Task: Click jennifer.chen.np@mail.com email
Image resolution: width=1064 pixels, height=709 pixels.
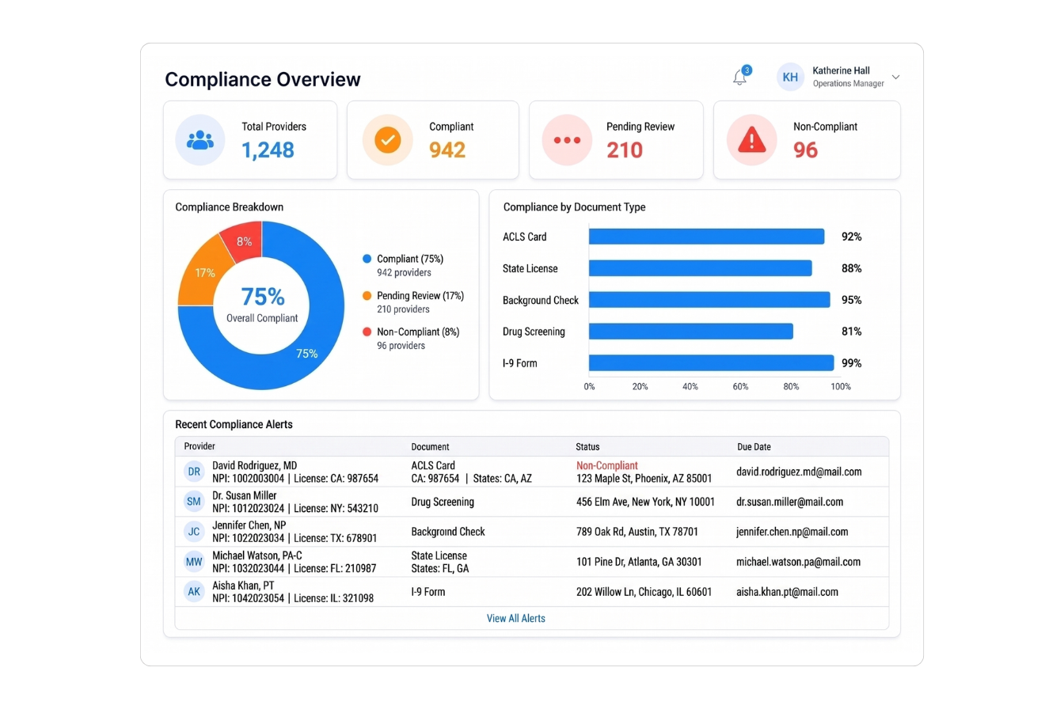Action: 792,532
